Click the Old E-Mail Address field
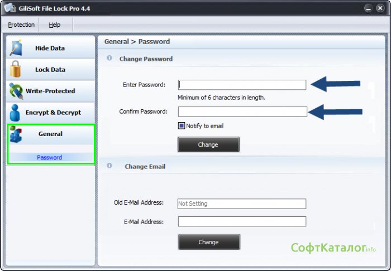The width and height of the screenshot is (391, 271). [242, 204]
